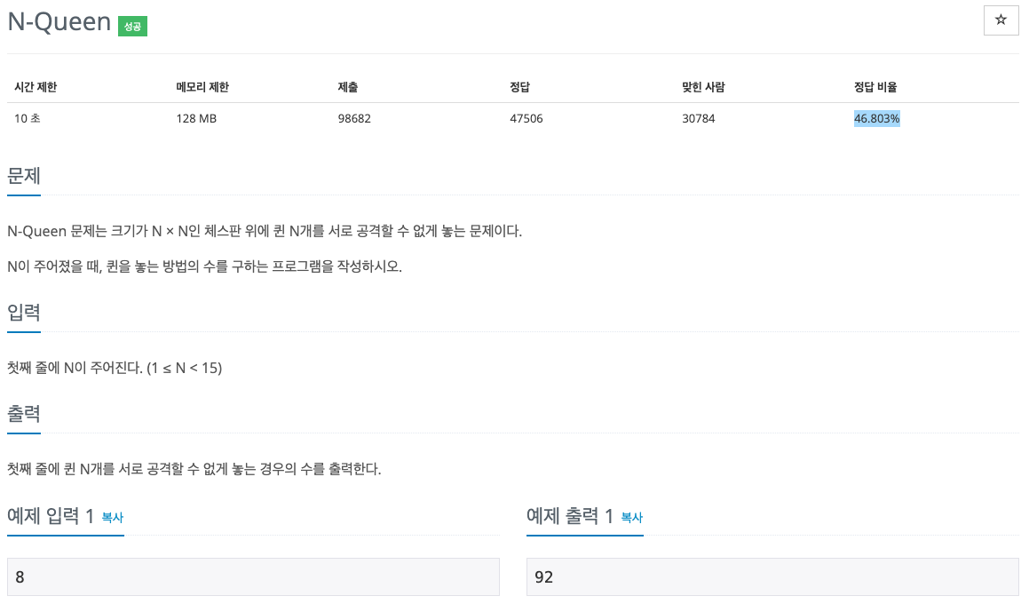Click the 문제 section heading
1029x604 pixels.
pos(24,176)
